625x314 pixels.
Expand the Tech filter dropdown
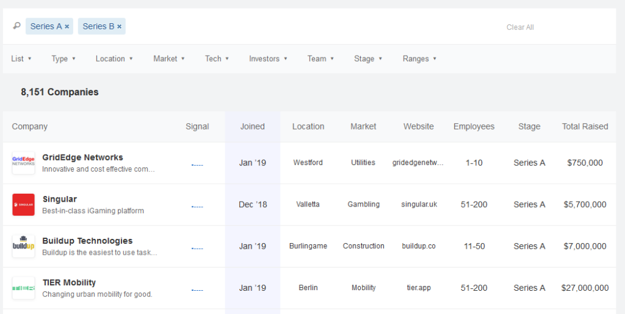(217, 59)
